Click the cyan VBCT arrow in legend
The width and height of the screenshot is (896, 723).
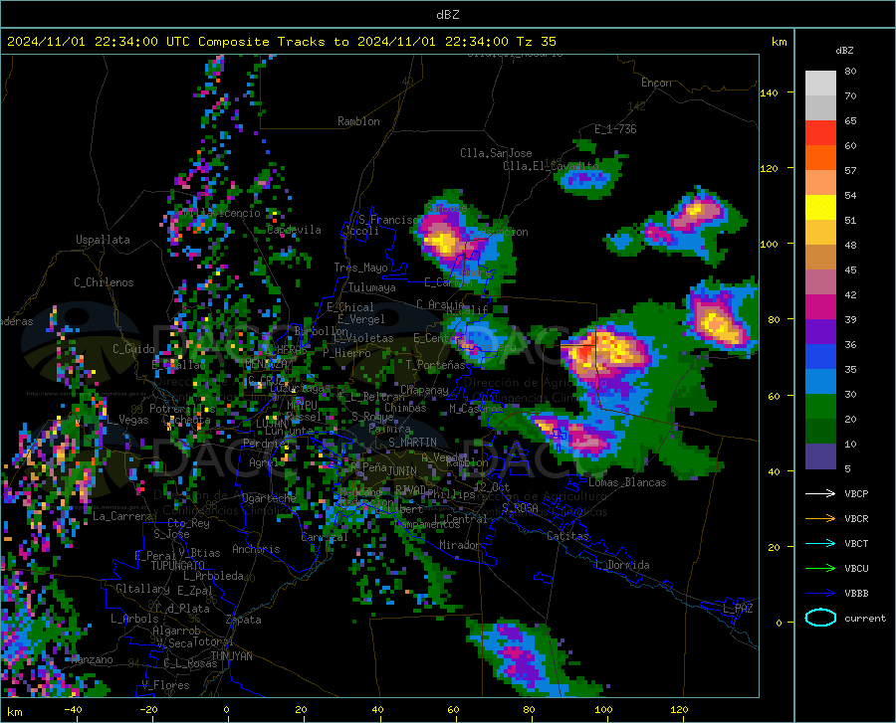pyautogui.click(x=820, y=543)
